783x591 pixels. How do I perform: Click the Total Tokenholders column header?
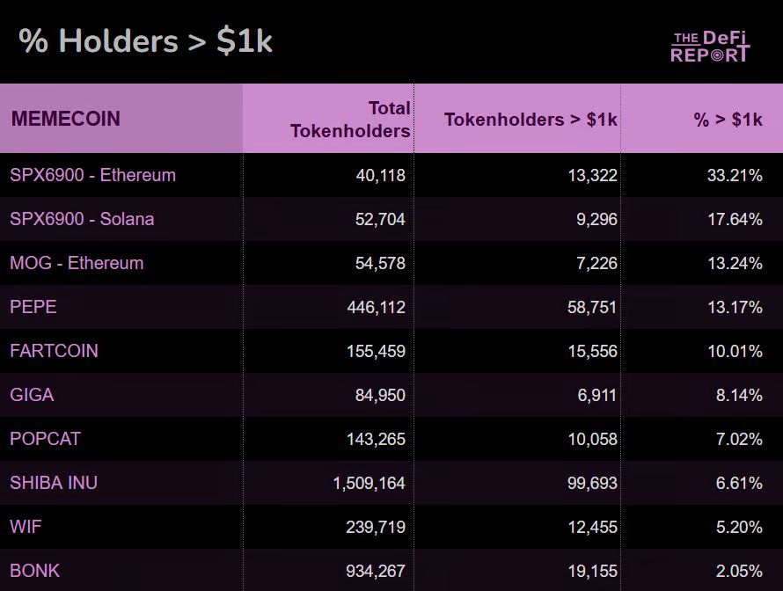click(x=350, y=119)
